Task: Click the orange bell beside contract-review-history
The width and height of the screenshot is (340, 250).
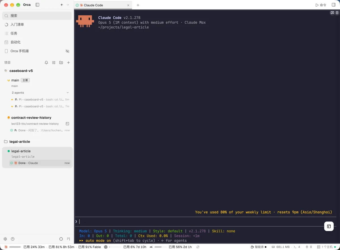Action: [8, 117]
